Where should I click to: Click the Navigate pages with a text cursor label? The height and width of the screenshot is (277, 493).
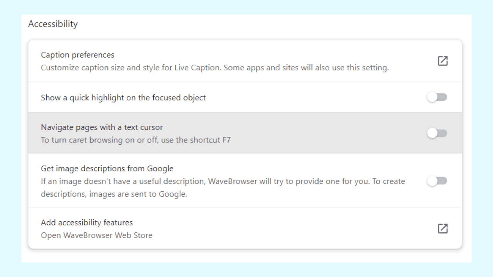pos(102,127)
